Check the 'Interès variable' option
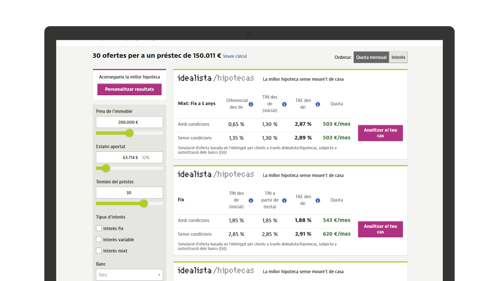This screenshot has height=281, width=499. point(99,239)
